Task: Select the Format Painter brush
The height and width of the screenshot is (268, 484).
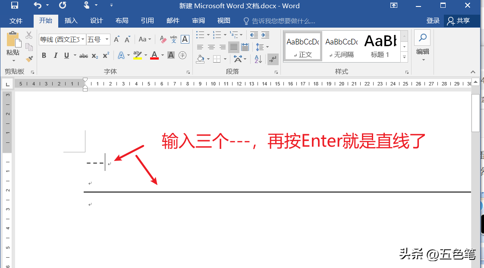Action: click(29, 59)
